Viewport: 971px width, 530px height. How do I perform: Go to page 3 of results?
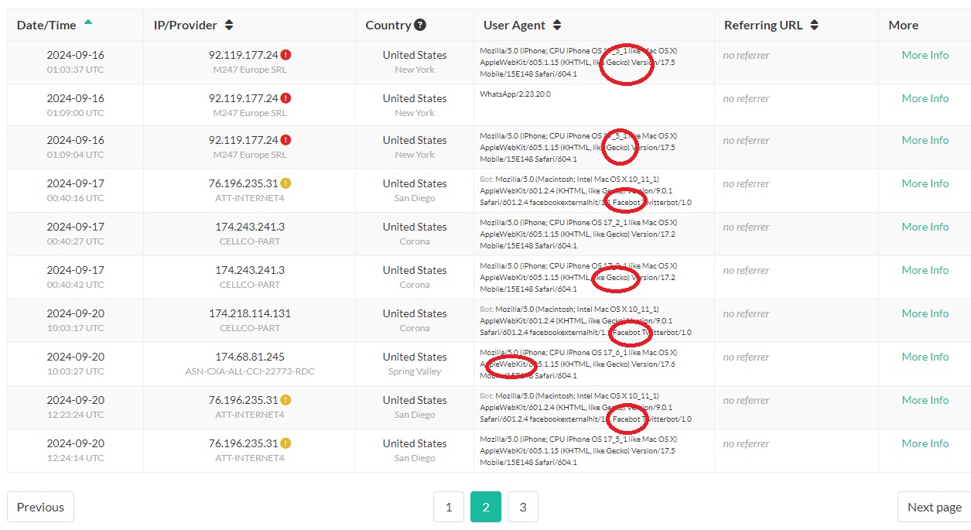point(522,507)
